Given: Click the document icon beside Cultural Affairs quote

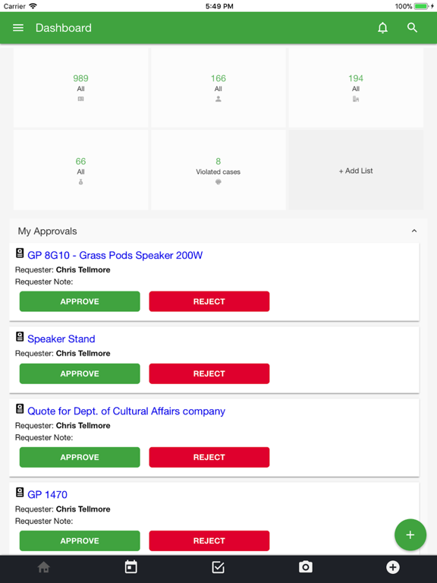Looking at the screenshot, I should point(20,409).
